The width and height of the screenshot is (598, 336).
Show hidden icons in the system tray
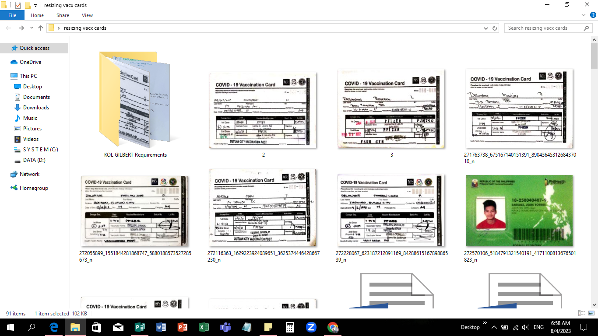click(x=494, y=327)
